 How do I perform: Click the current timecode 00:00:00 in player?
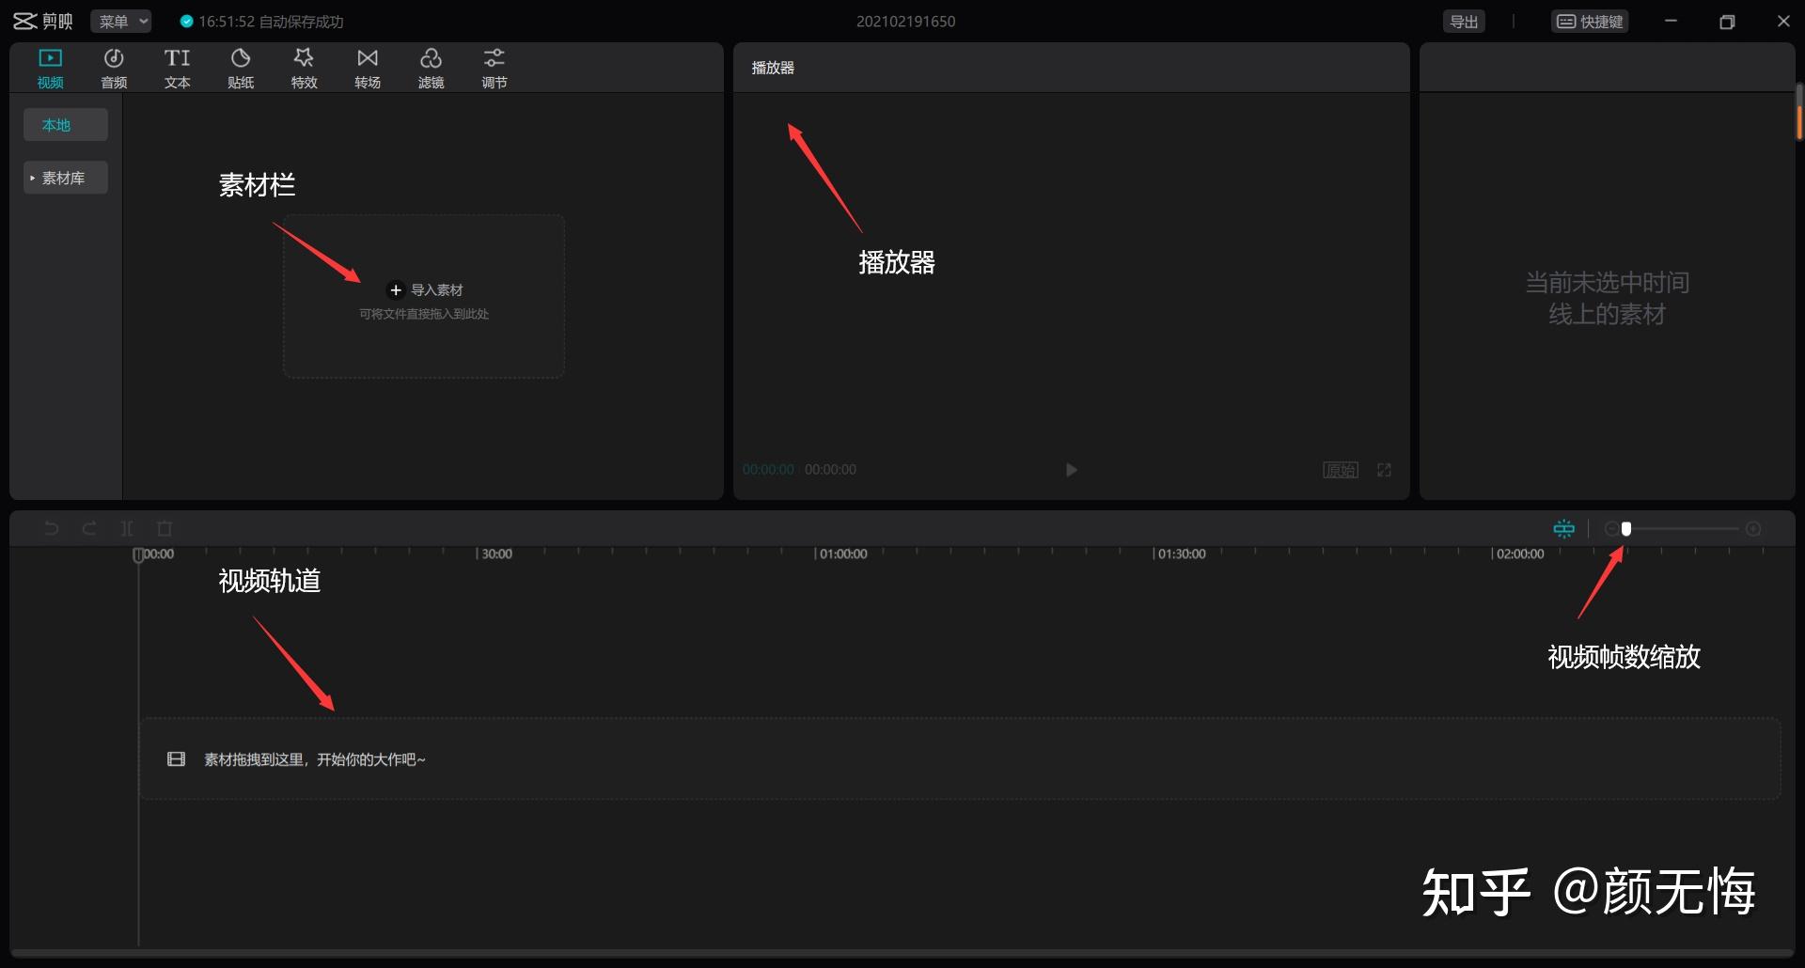point(768,469)
